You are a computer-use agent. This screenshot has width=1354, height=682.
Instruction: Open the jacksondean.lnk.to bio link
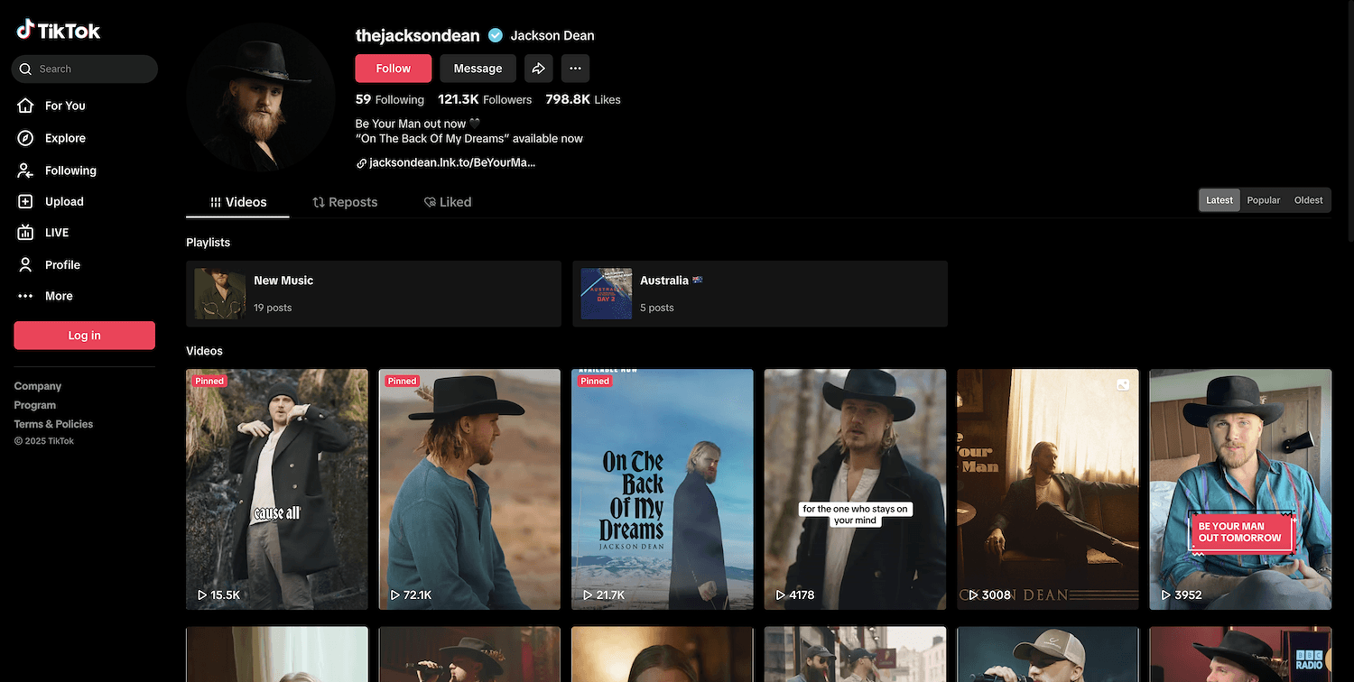pyautogui.click(x=451, y=163)
